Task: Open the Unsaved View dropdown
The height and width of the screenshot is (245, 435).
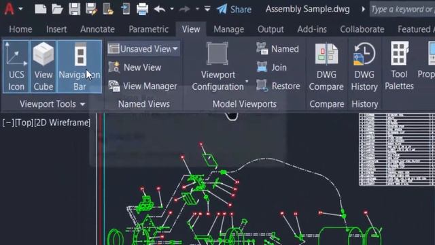Action: tap(143, 49)
